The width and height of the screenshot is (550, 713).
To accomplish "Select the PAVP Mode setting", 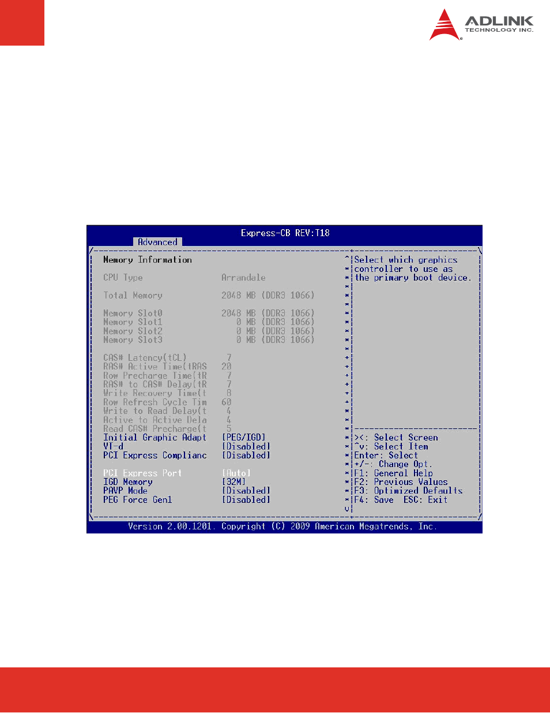I will click(125, 491).
